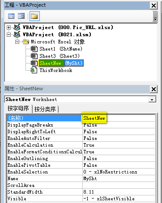162x203 pixels.
Task: Click the empty ScrollArea value field
Action: 119,185
